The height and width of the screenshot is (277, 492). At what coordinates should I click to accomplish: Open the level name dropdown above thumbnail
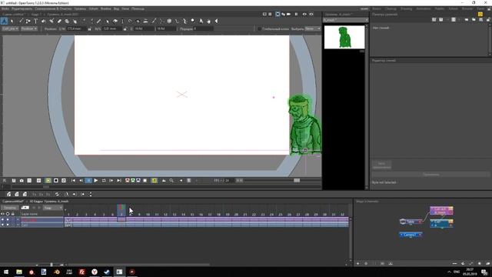click(345, 20)
